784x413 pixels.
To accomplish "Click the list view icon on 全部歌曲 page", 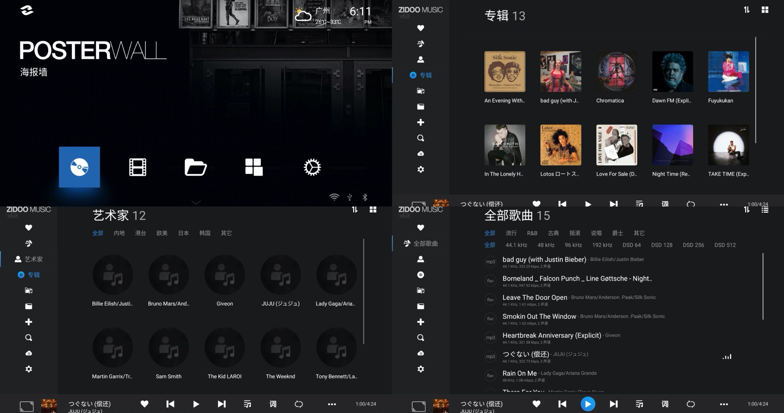I will point(765,210).
